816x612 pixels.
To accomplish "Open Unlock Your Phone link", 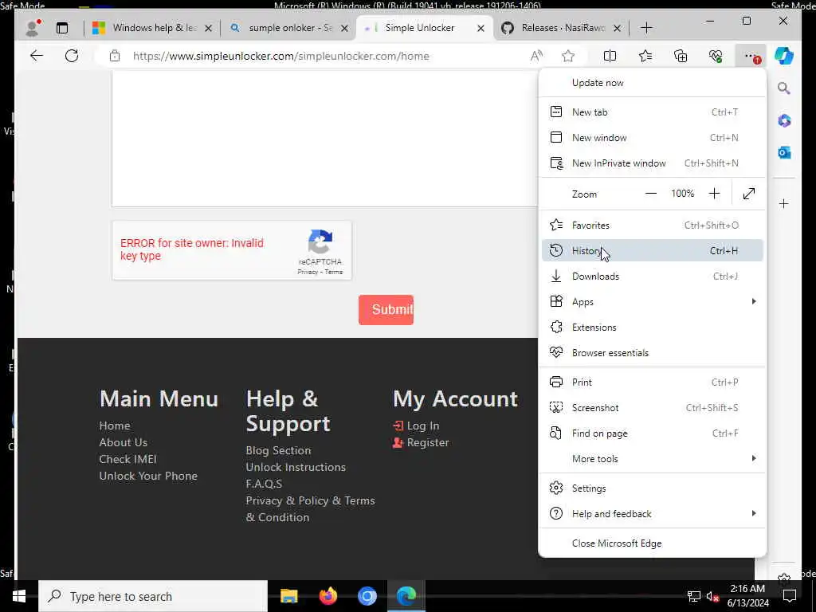I will 148,476.
